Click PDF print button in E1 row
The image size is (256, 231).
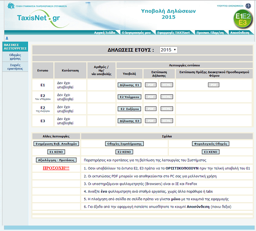tap(151, 85)
